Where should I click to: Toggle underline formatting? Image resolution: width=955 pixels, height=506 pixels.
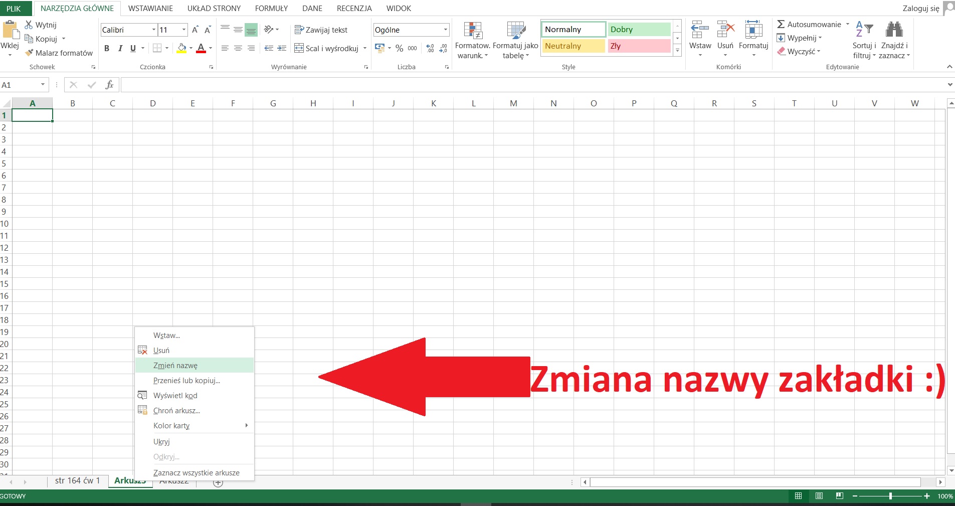coord(133,48)
